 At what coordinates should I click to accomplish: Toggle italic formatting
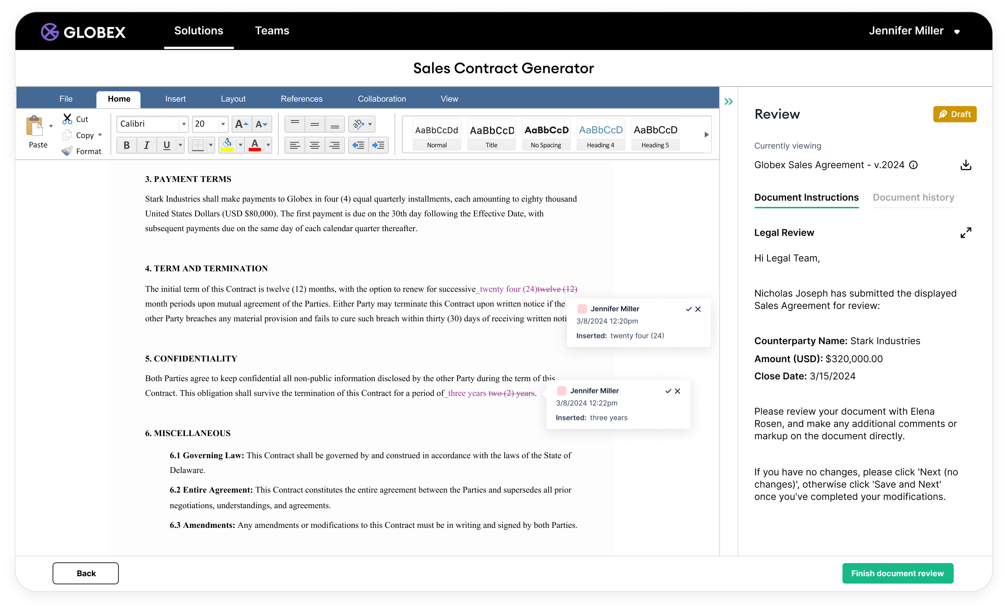(x=146, y=145)
